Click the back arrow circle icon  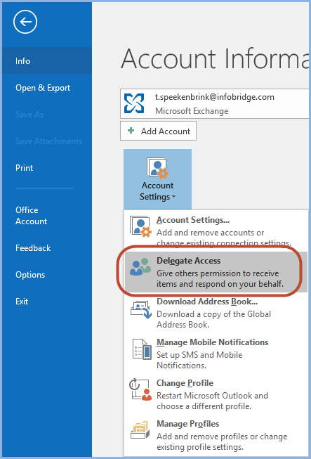point(25,22)
